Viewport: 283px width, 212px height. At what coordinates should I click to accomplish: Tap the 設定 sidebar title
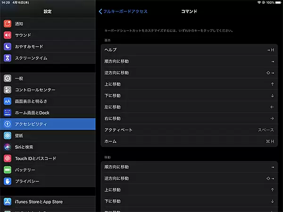click(x=48, y=11)
